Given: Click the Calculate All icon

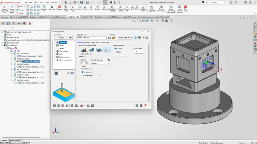Looking at the screenshot, I should (x=44, y=8).
